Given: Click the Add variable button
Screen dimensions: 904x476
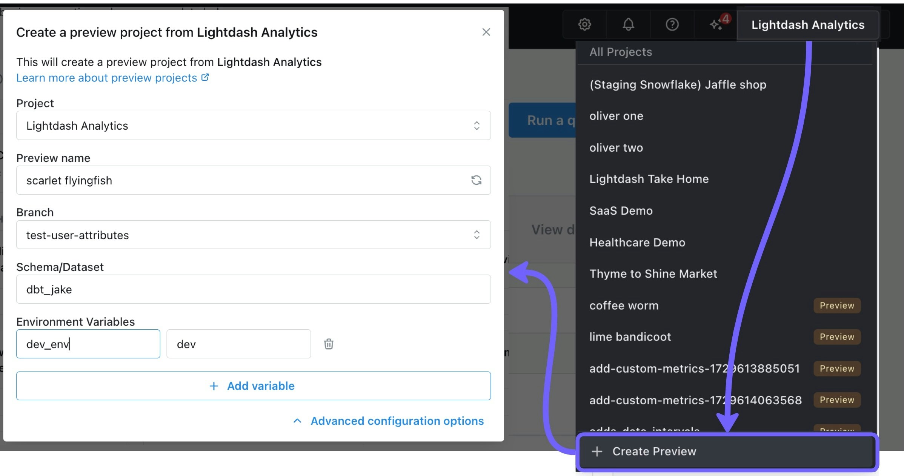Looking at the screenshot, I should [x=254, y=386].
